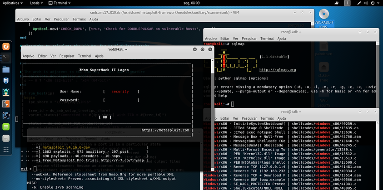Maximize the VIM window
383x190 pixels.
coord(303,12)
